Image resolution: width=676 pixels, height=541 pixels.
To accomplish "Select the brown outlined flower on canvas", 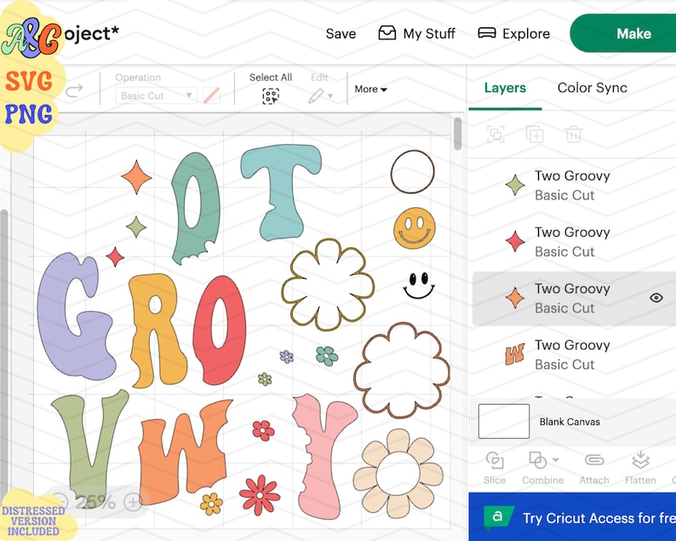I will [x=402, y=371].
